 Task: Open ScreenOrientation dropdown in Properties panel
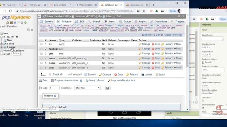click(x=208, y=93)
